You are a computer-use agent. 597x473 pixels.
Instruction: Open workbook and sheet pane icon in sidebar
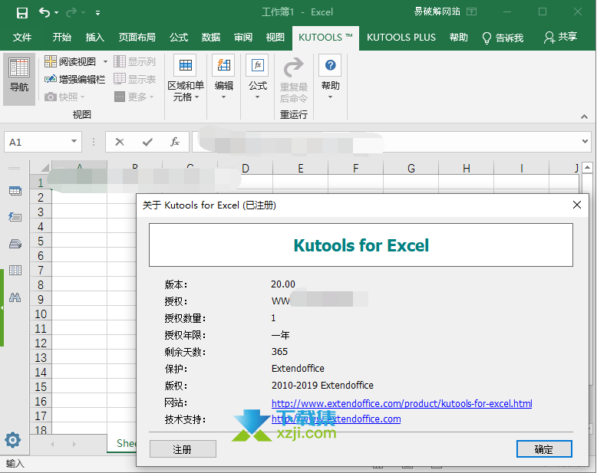coord(15,191)
